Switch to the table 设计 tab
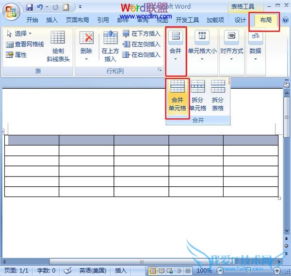Screen dimensions: 291x276 pyautogui.click(x=240, y=20)
